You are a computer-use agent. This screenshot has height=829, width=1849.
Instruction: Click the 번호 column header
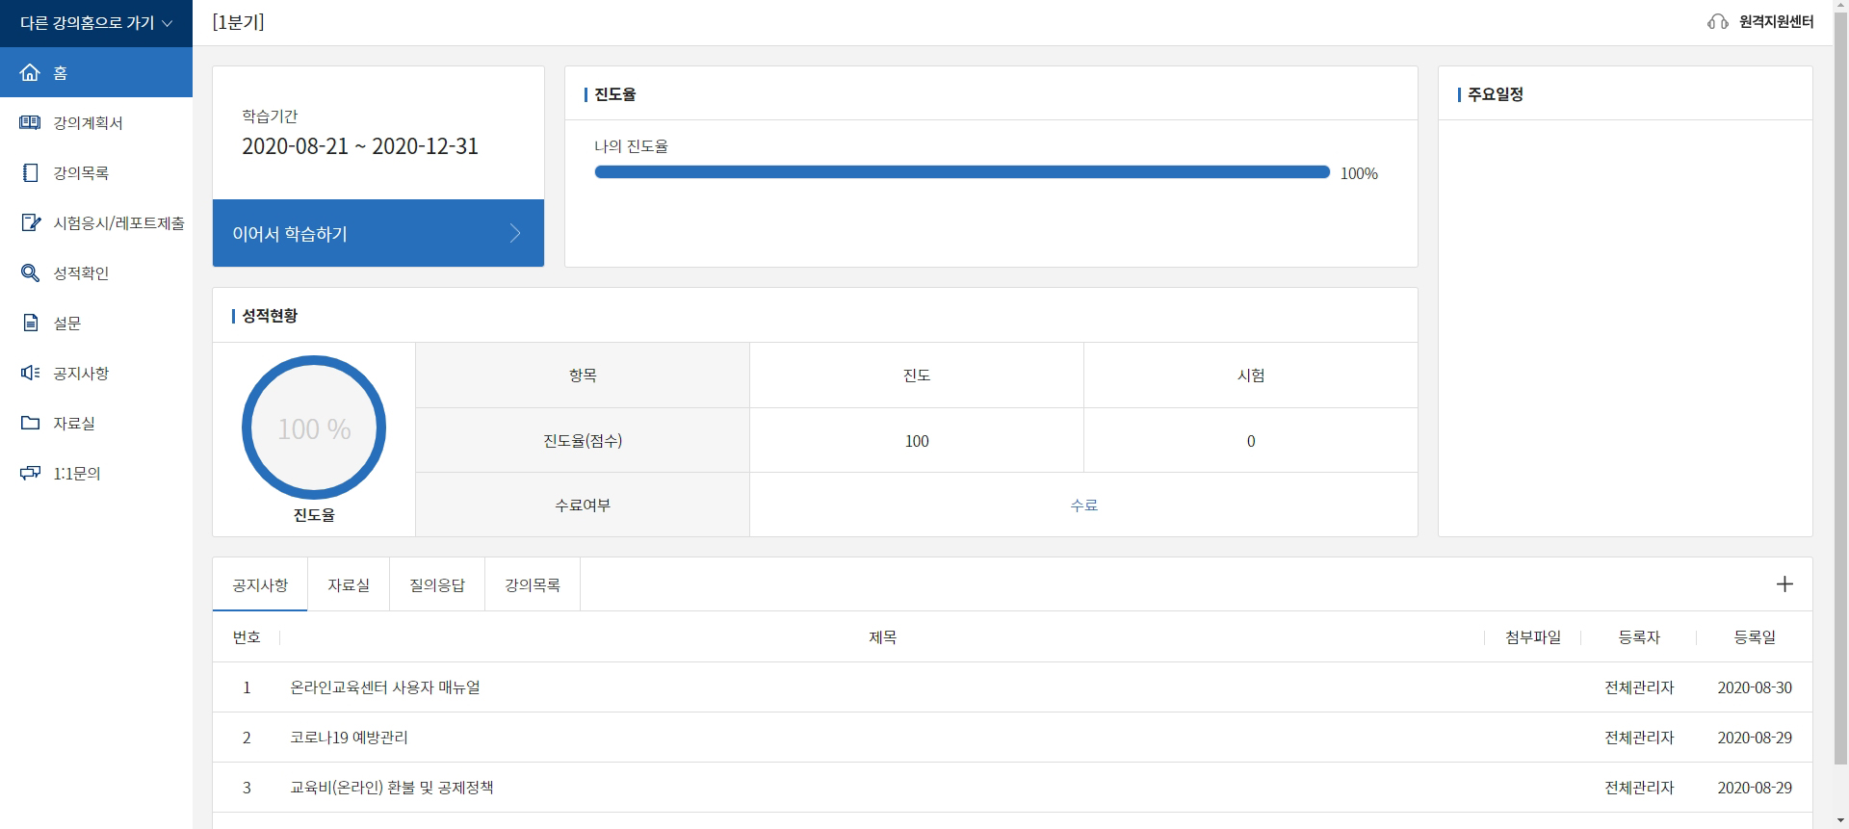point(247,637)
